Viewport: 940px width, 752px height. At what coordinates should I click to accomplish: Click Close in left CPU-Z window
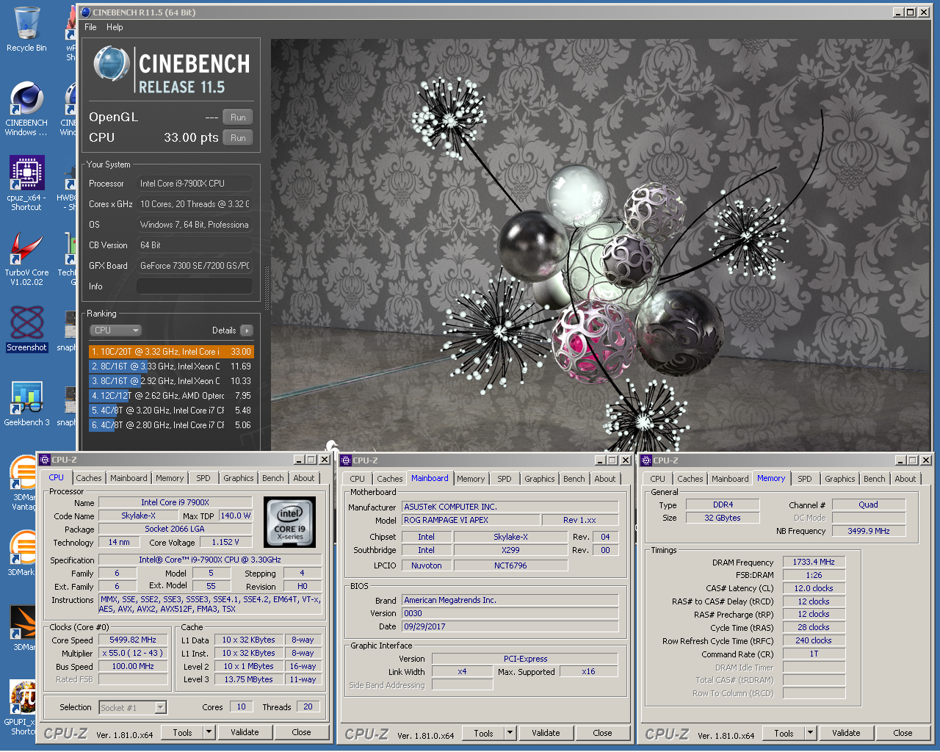(x=301, y=732)
